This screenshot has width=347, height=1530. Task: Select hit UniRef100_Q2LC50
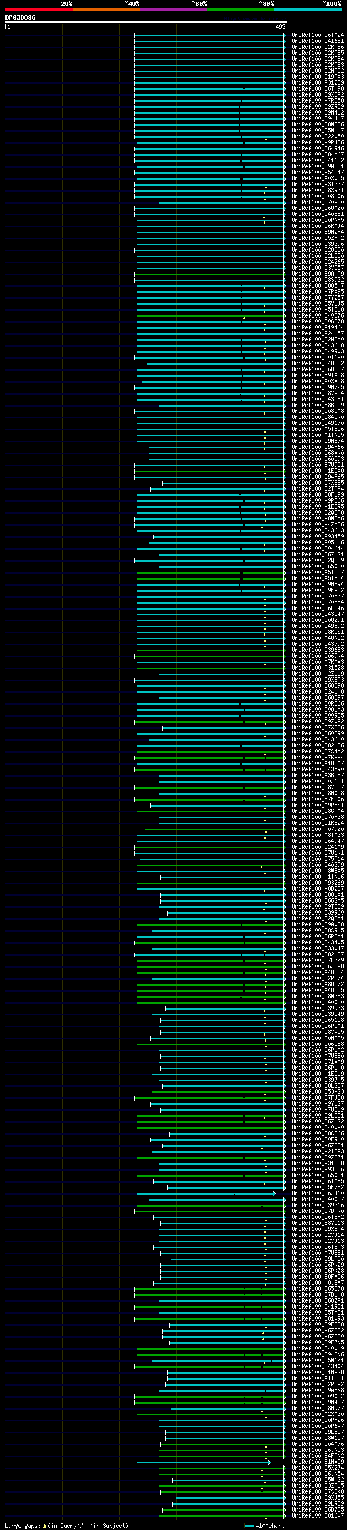[318, 256]
